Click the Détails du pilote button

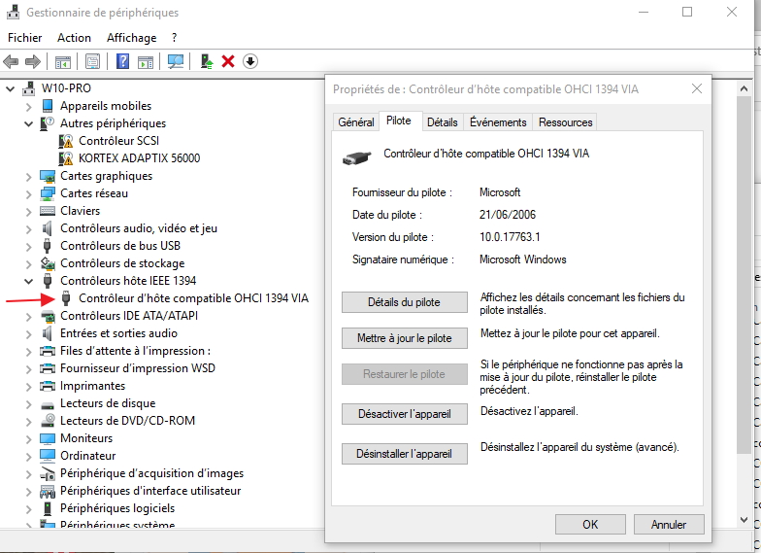click(x=404, y=302)
